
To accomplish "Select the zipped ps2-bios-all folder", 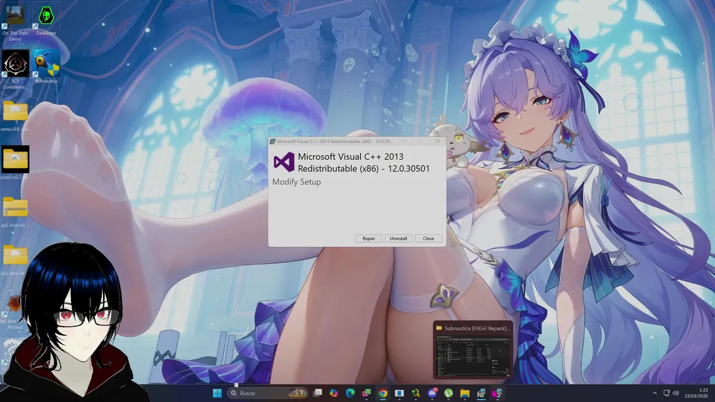I will pyautogui.click(x=15, y=212).
